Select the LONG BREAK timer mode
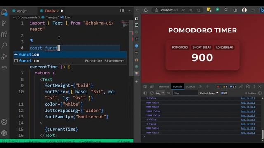Screen dimensions: 264x148 click(x=224, y=48)
